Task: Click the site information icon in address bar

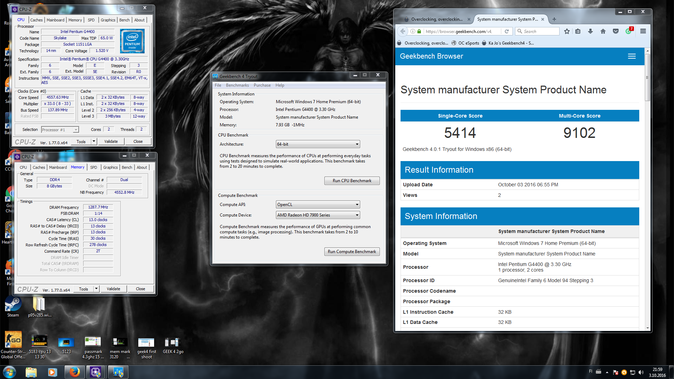Action: click(x=413, y=31)
